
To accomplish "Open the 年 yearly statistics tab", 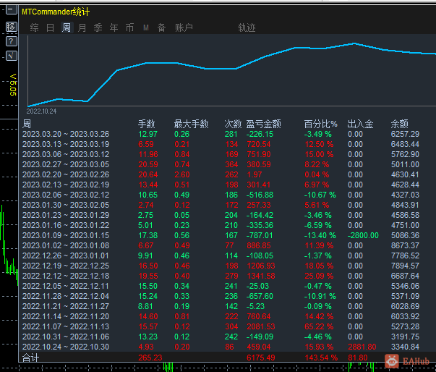I will [114, 28].
